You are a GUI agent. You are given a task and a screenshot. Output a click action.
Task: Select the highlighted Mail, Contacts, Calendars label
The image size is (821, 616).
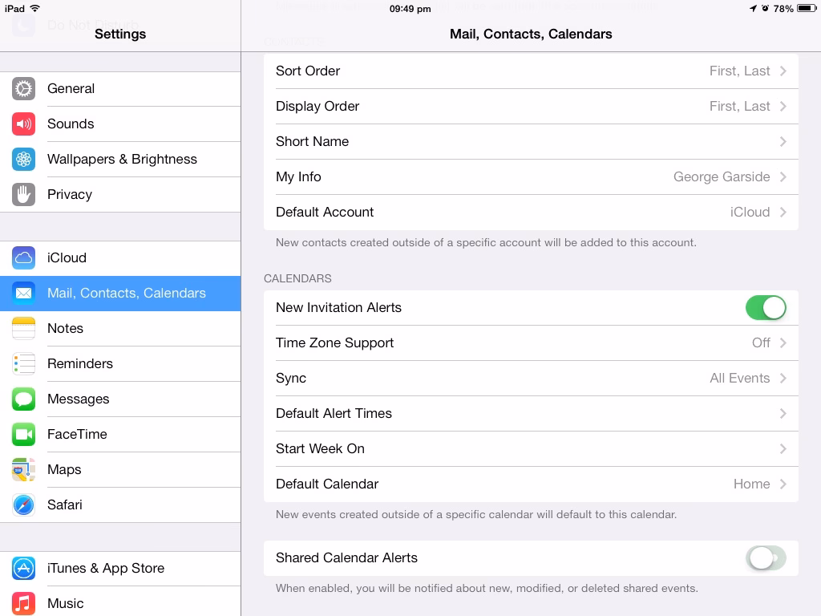(x=127, y=293)
